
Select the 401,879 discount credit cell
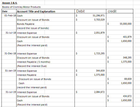point(120,37)
